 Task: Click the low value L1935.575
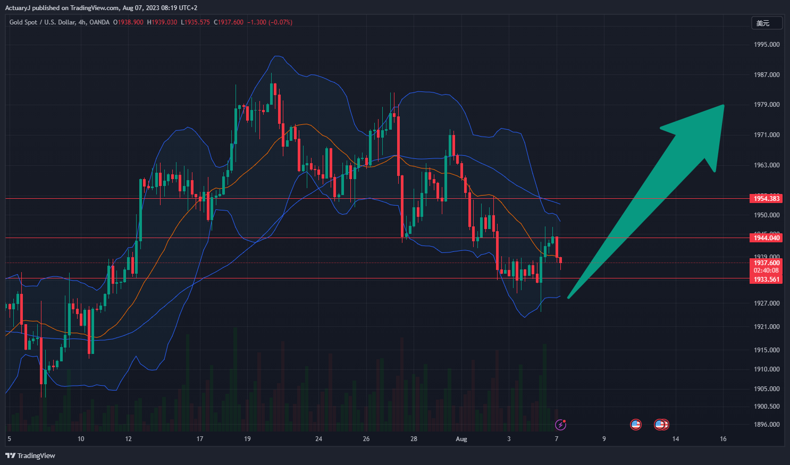pyautogui.click(x=196, y=22)
